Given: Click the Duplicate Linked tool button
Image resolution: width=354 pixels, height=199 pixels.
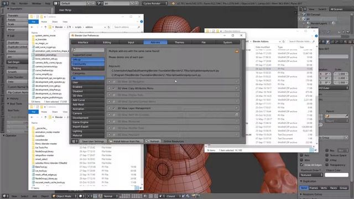Looking at the screenshot, I should coord(17,46).
